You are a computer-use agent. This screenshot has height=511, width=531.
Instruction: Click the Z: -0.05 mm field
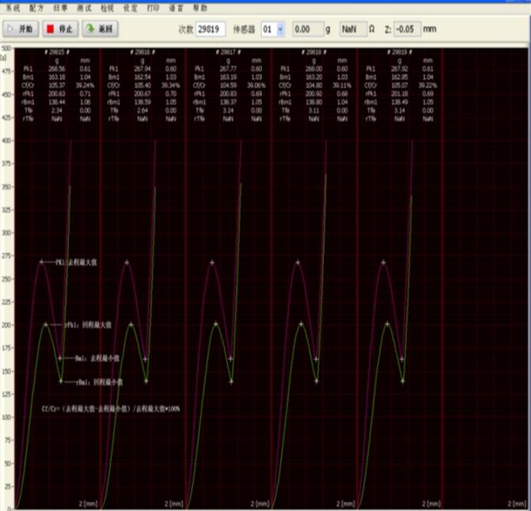click(408, 29)
